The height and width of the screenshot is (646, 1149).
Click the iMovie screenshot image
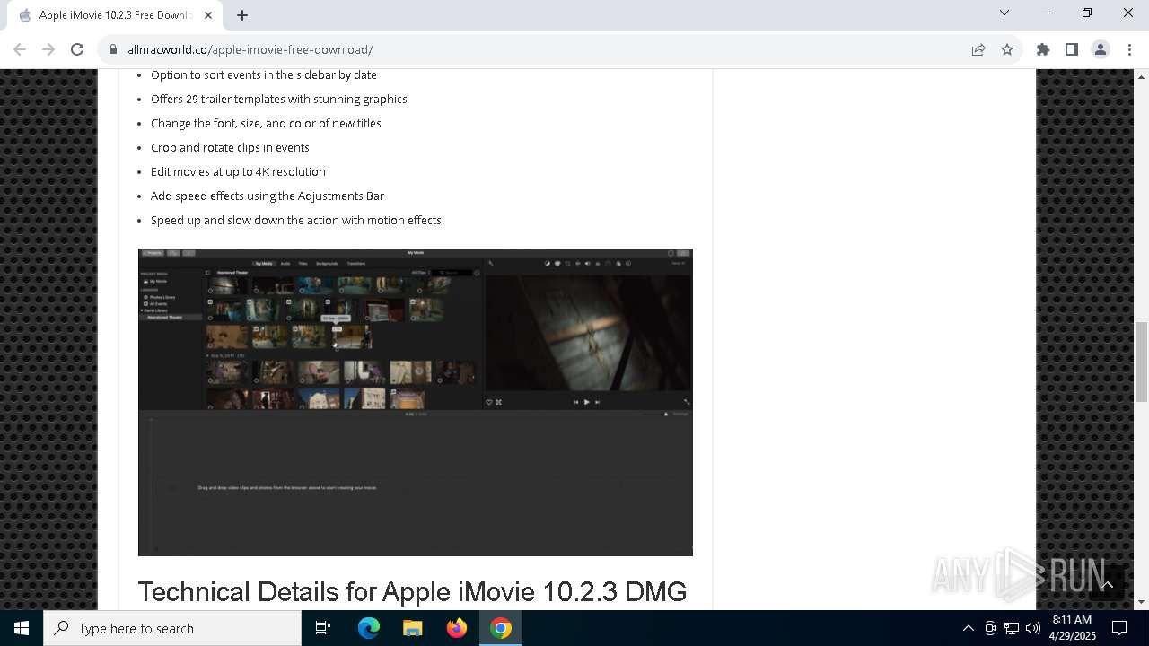(416, 402)
